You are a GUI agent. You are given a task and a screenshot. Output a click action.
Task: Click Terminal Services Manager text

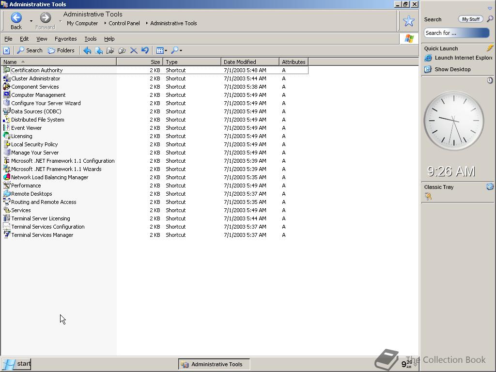coord(42,235)
